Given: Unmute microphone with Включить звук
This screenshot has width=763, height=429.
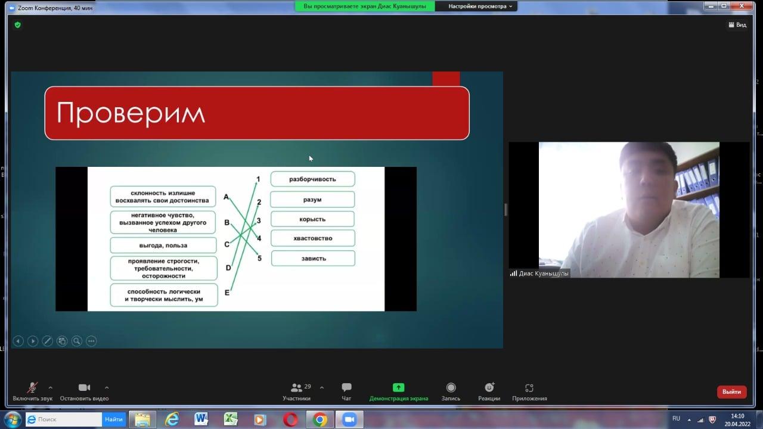Looking at the screenshot, I should pyautogui.click(x=32, y=391).
